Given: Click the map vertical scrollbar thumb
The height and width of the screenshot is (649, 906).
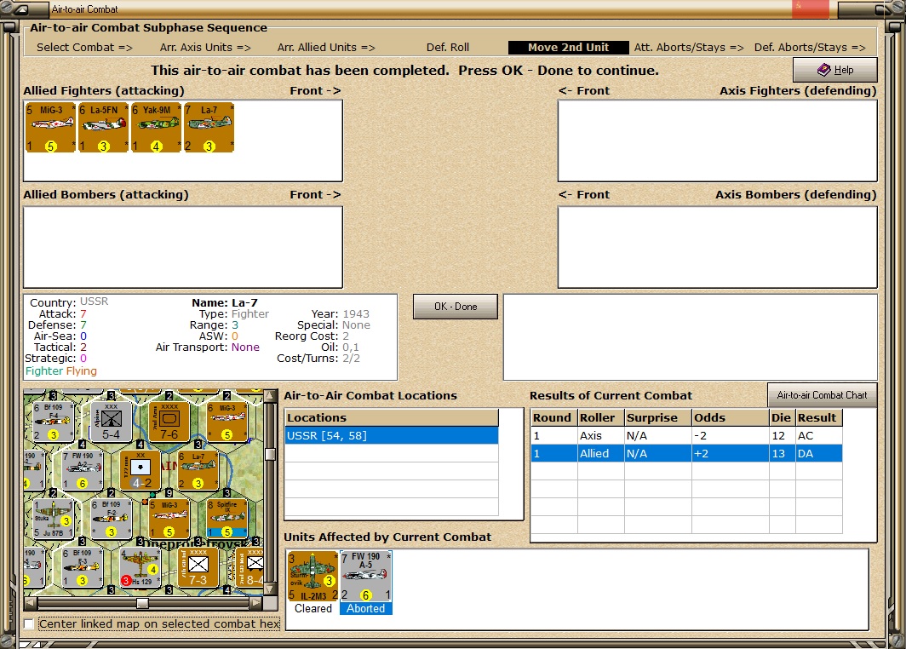Looking at the screenshot, I should (x=270, y=454).
